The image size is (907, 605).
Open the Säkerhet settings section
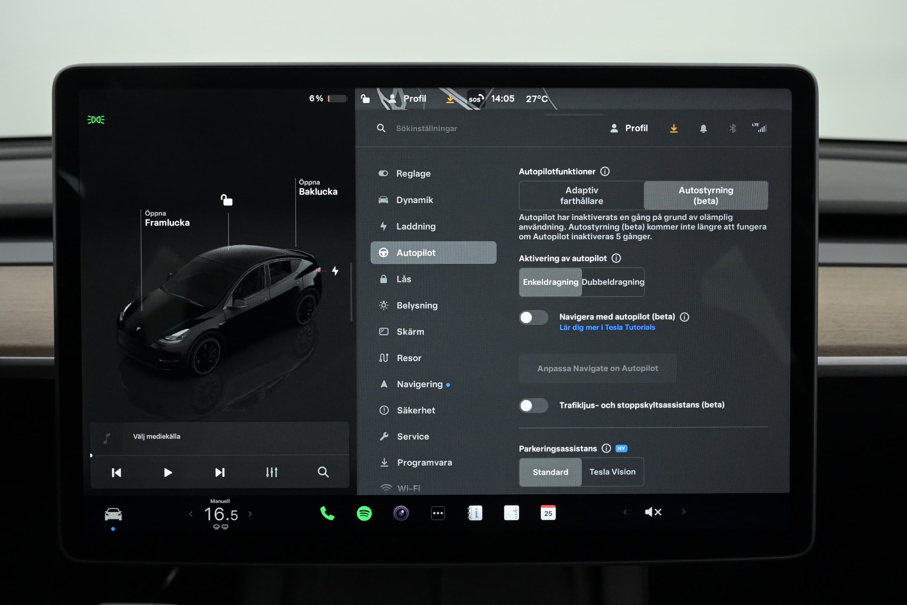point(434,410)
